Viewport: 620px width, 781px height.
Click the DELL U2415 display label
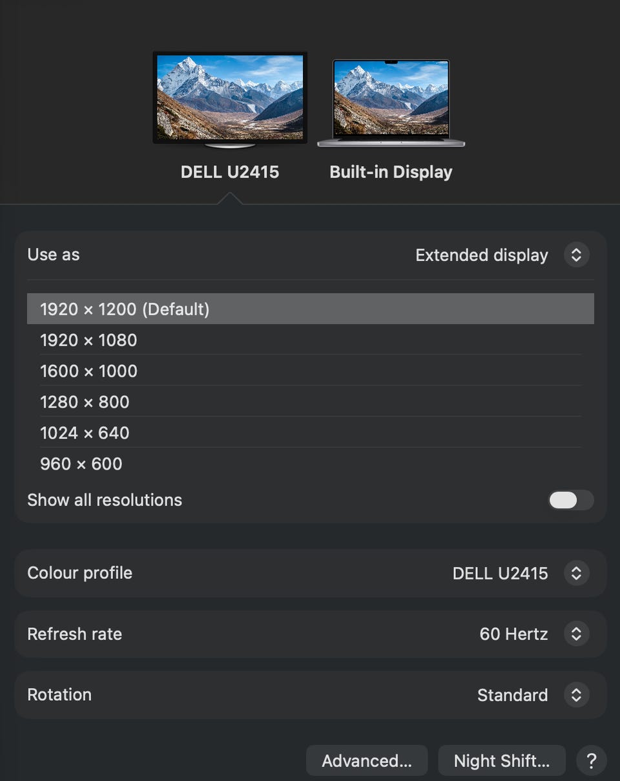[x=230, y=172]
